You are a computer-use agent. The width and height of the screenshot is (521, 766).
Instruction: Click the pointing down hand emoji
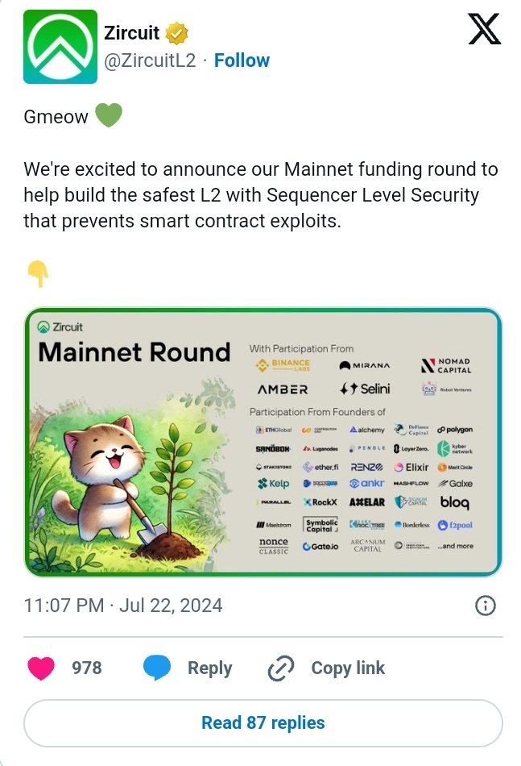[x=37, y=275]
